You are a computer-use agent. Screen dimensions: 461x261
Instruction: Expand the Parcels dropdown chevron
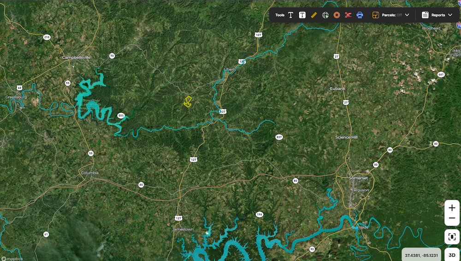(407, 15)
